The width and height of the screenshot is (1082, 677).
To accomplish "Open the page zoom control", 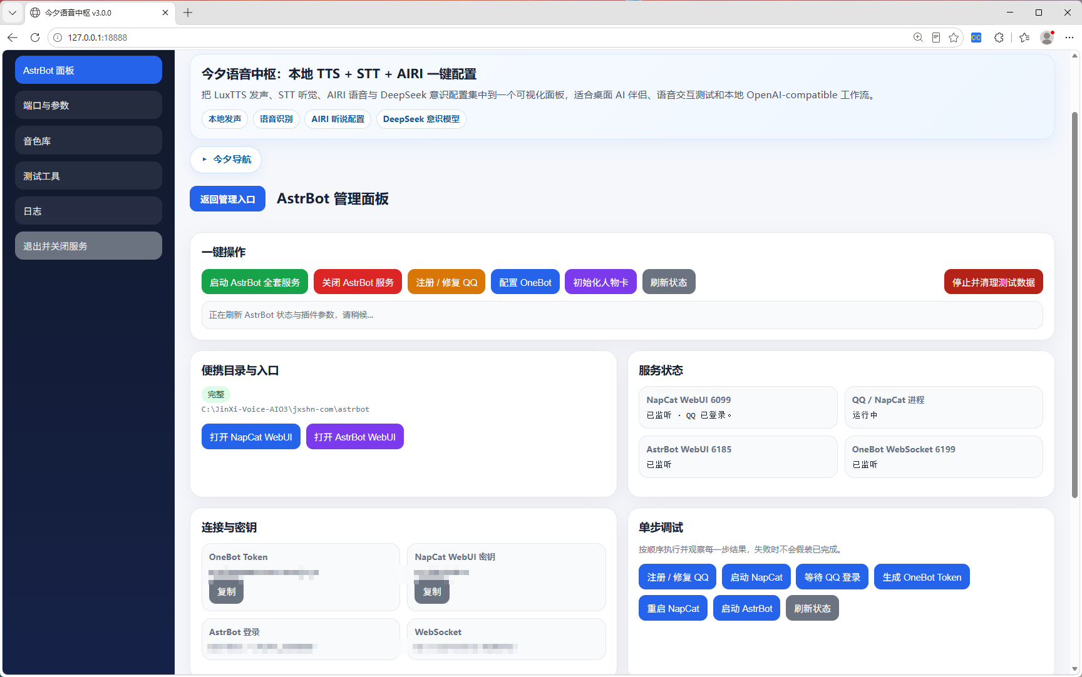I will click(918, 38).
